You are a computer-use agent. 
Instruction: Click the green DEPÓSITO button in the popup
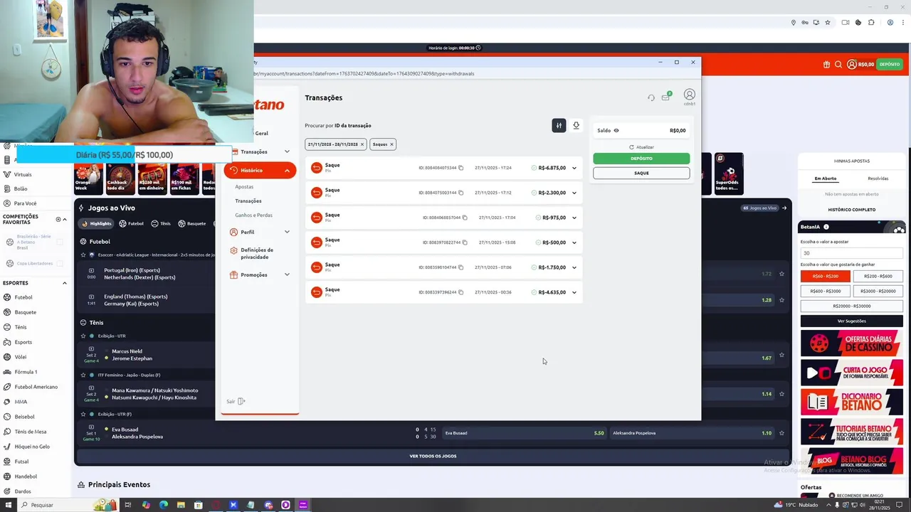click(641, 159)
